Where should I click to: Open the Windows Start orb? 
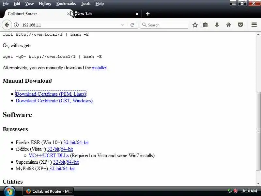click(x=9, y=191)
